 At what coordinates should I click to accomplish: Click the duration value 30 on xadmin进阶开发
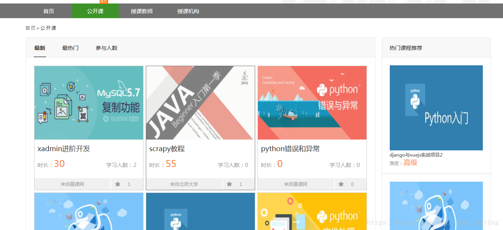pyautogui.click(x=59, y=164)
